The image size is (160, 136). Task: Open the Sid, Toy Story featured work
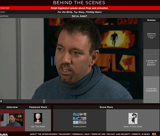[38, 120]
